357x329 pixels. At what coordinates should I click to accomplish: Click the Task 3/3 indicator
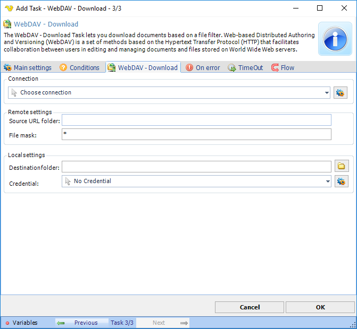pos(122,323)
